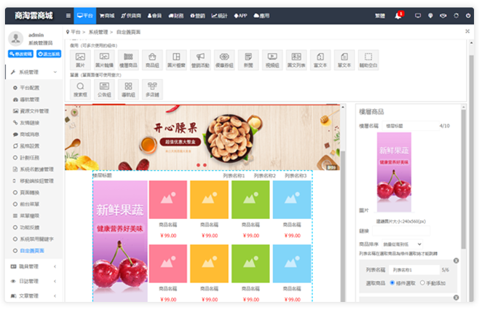Add the 富文本 rich text component
This screenshot has width=479, height=310.
point(321,60)
